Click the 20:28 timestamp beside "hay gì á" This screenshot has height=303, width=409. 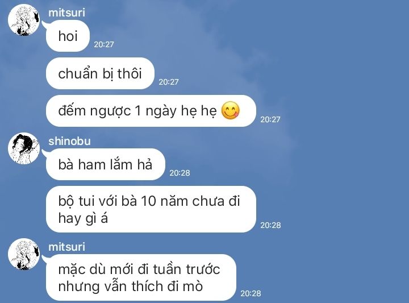click(x=270, y=225)
